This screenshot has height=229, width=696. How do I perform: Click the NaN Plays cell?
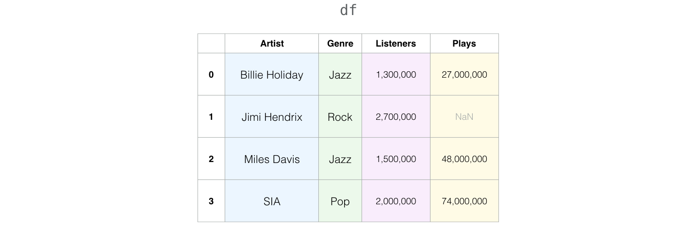tap(464, 117)
